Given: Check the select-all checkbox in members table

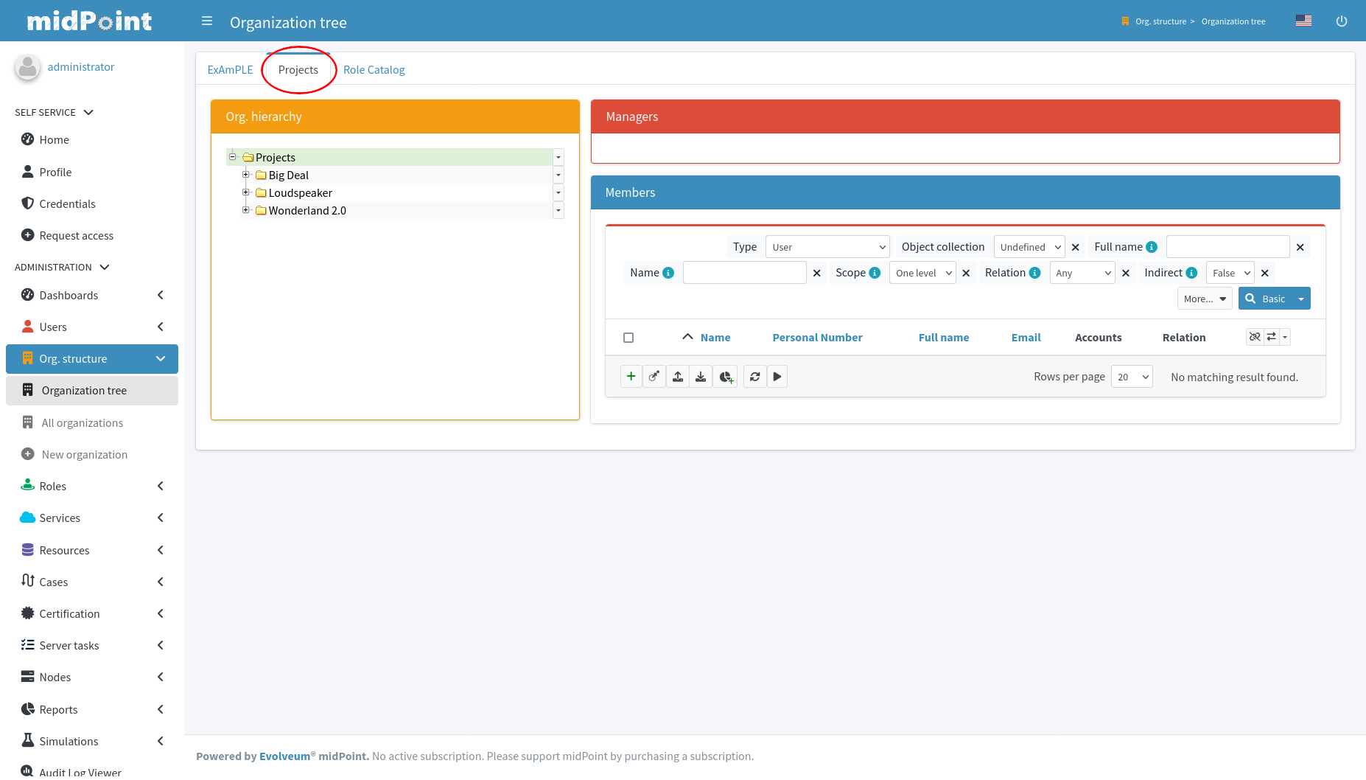Looking at the screenshot, I should pos(628,338).
